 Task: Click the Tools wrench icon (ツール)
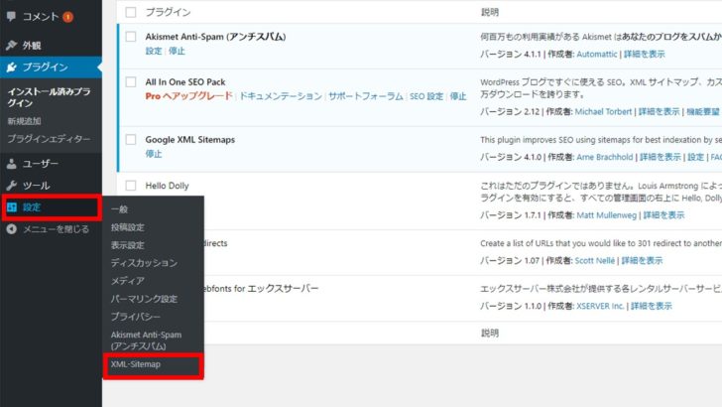point(12,186)
